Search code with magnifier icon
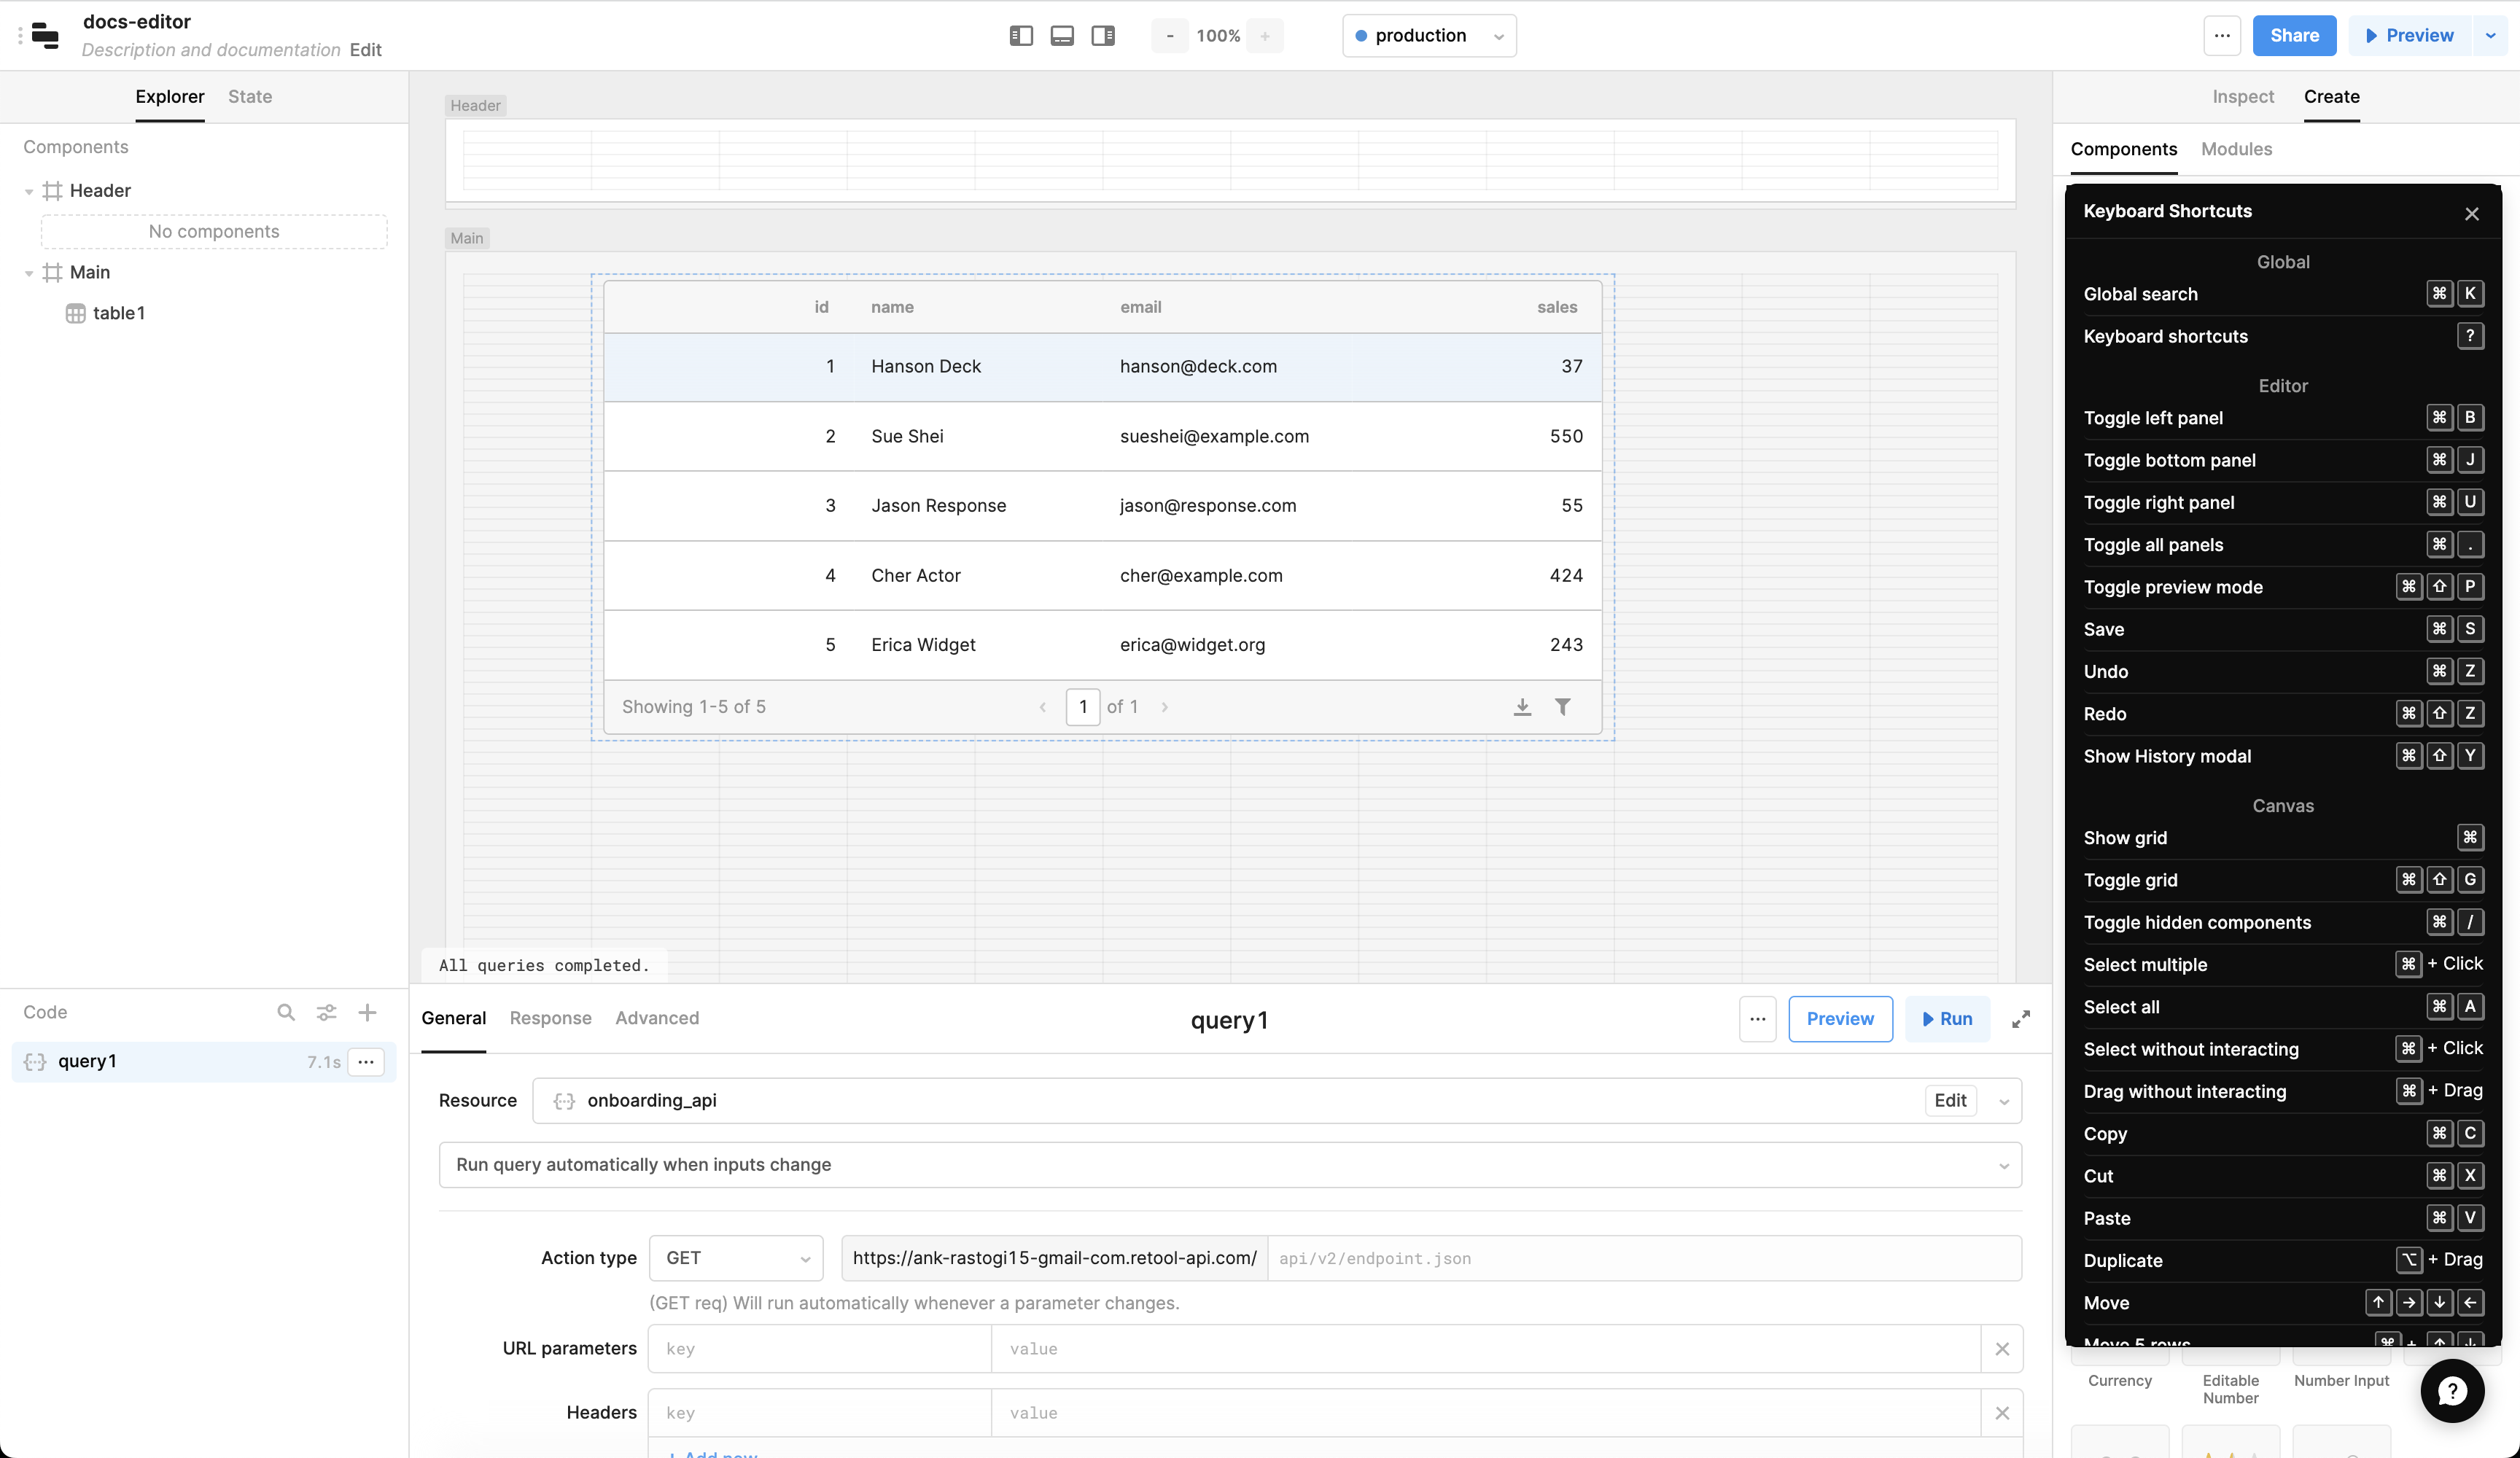 point(286,1012)
